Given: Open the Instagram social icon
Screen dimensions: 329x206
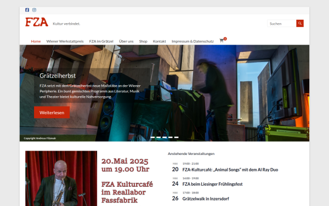Looking at the screenshot, I should point(34,10).
